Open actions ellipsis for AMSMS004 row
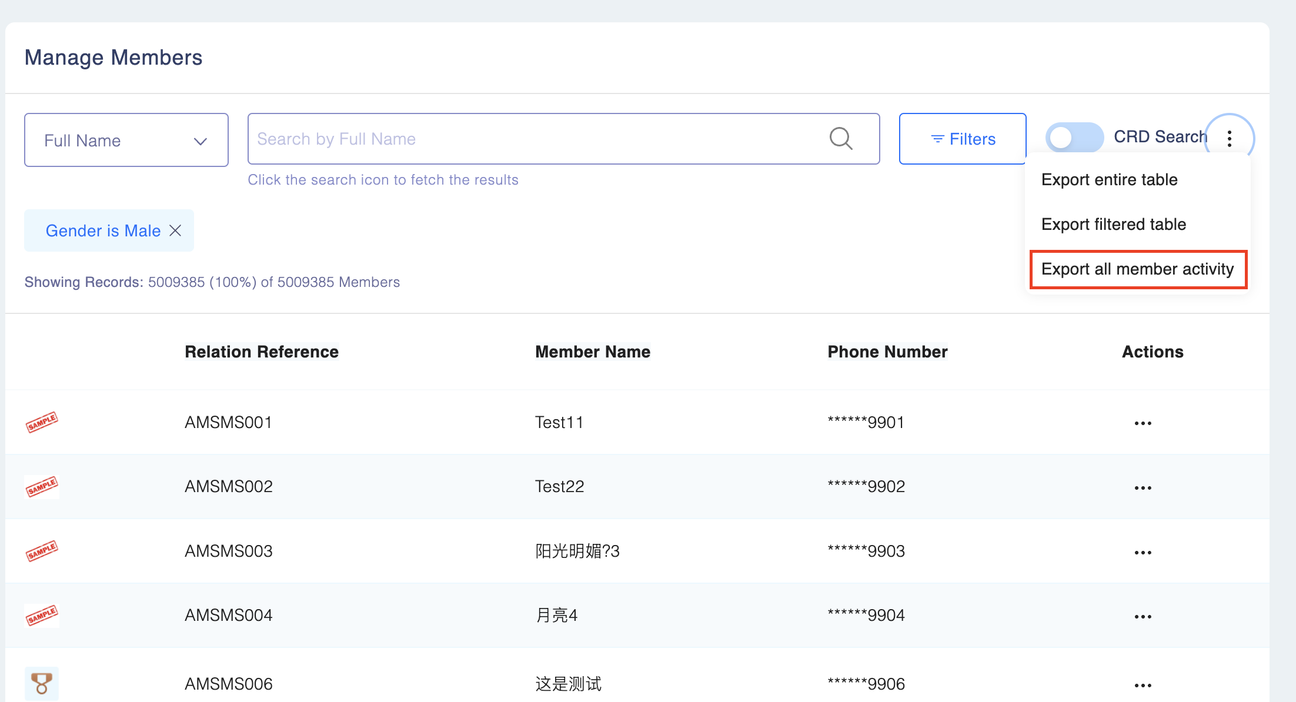1296x702 pixels. tap(1143, 617)
